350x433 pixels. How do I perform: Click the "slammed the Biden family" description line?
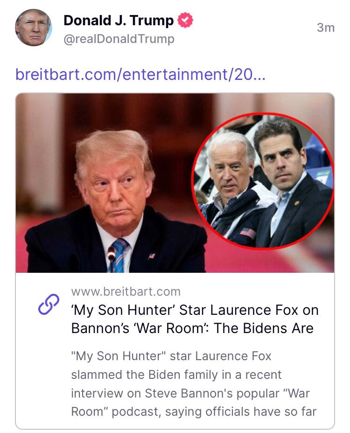pos(176,375)
